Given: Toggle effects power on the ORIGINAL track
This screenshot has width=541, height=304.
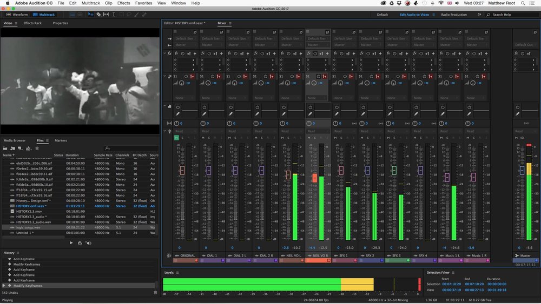Looking at the screenshot, I should click(x=182, y=53).
